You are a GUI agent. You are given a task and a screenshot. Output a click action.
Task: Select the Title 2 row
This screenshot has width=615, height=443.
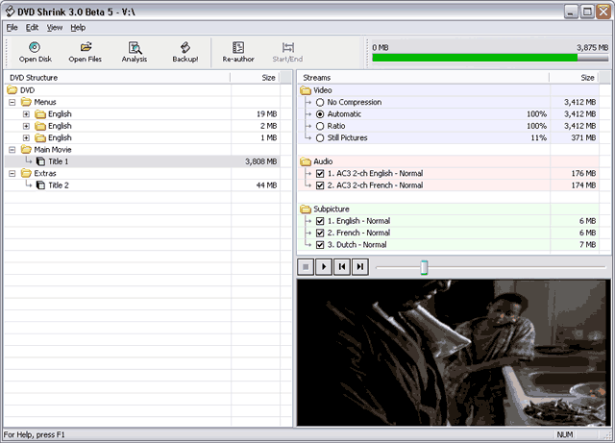pos(142,185)
